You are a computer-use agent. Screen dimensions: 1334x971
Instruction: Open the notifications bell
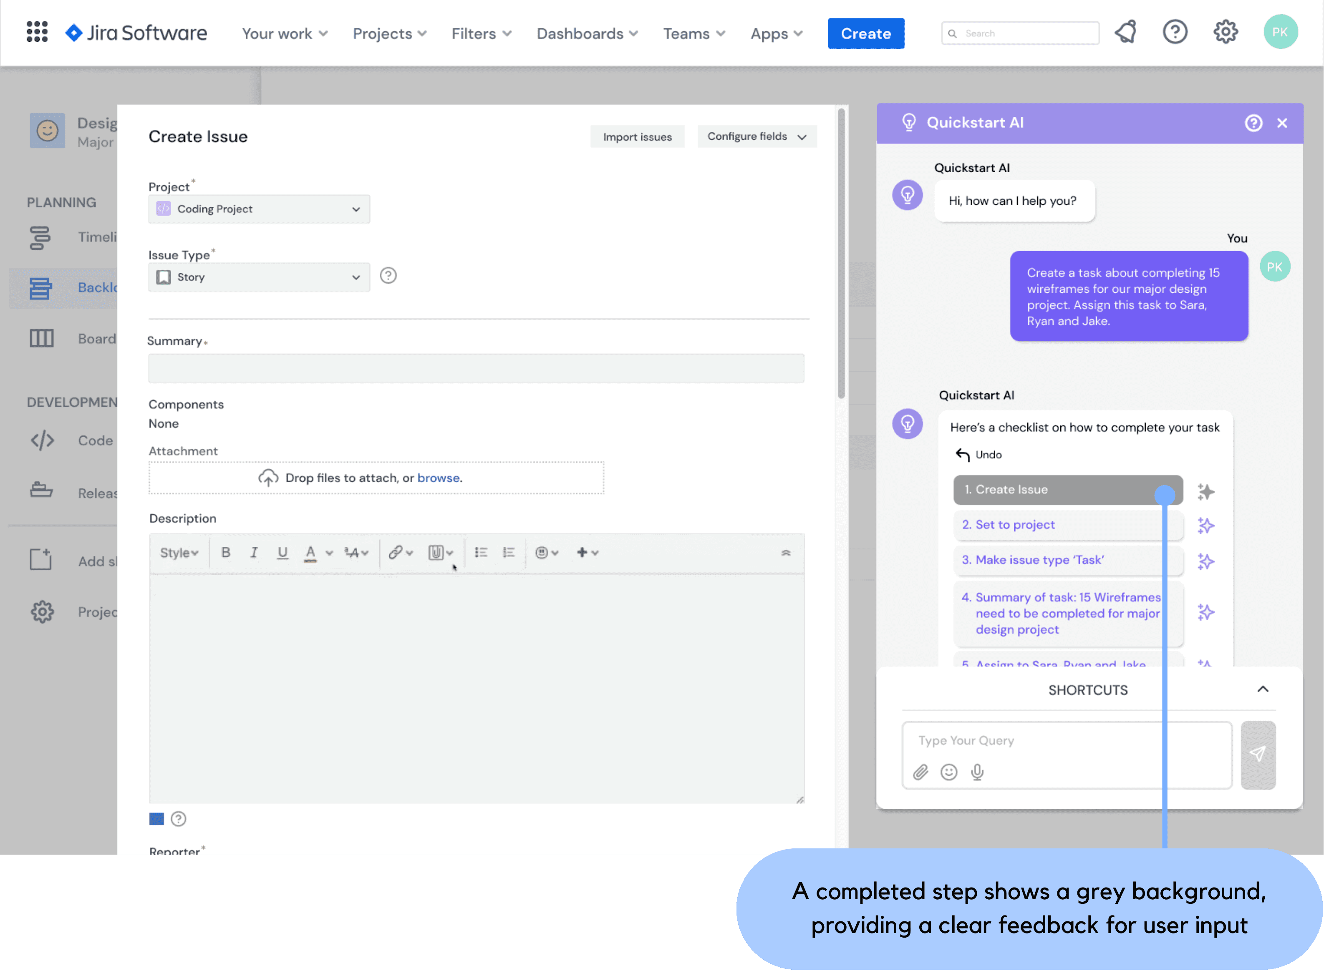click(x=1126, y=33)
